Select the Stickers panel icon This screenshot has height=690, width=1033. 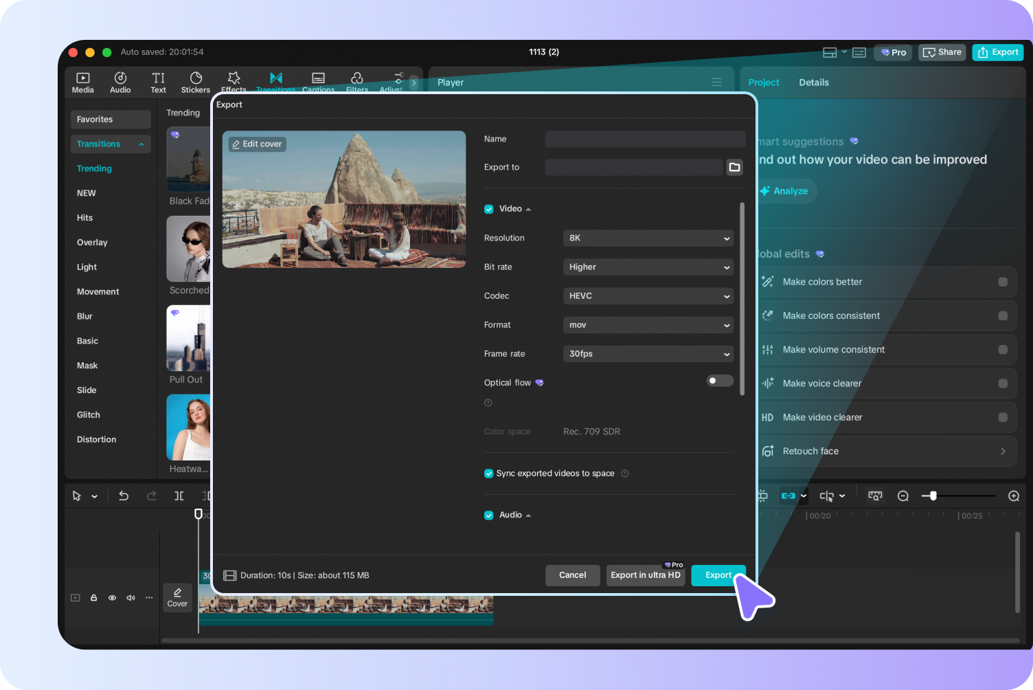(195, 82)
